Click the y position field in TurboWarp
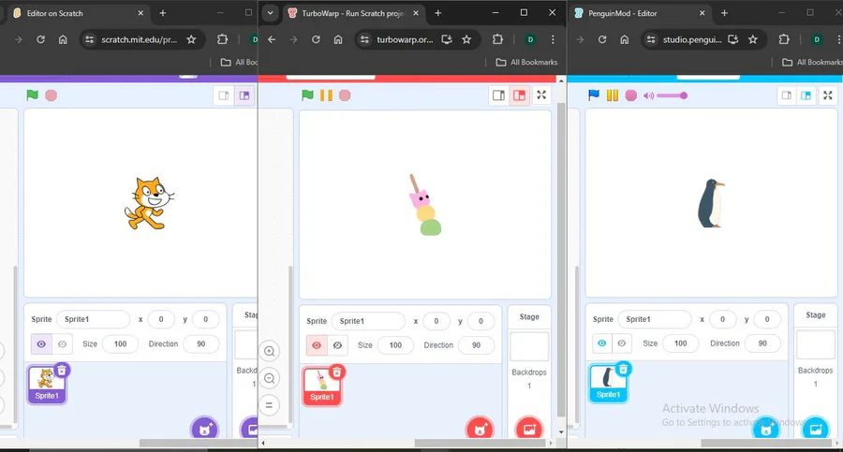 click(481, 321)
